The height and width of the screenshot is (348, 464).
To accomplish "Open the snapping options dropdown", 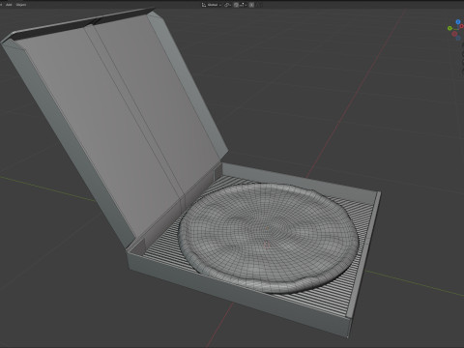I will point(244,5).
